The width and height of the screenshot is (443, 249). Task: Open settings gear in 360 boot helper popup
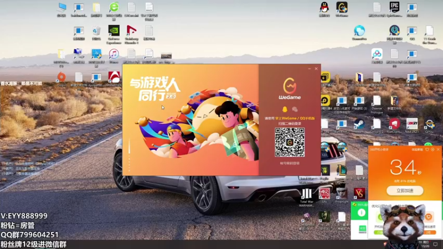click(x=432, y=149)
